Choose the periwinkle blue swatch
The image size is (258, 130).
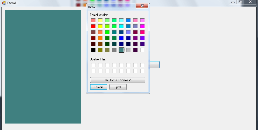(128, 32)
